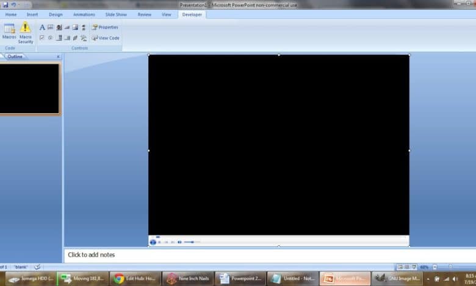Select the Developer tab
Viewport: 476px width, 286px height.
point(192,15)
